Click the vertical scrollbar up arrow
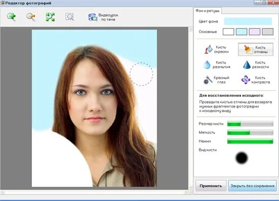 [x=191, y=29]
